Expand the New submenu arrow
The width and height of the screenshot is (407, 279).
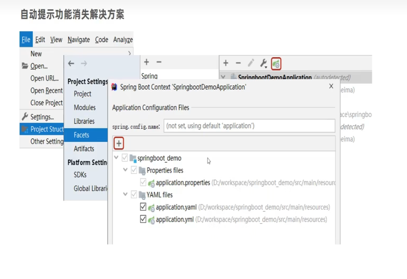pyautogui.click(x=129, y=54)
